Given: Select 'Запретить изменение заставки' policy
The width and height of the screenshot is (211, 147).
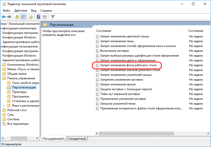Looking at the screenshot, I should click(x=121, y=80).
